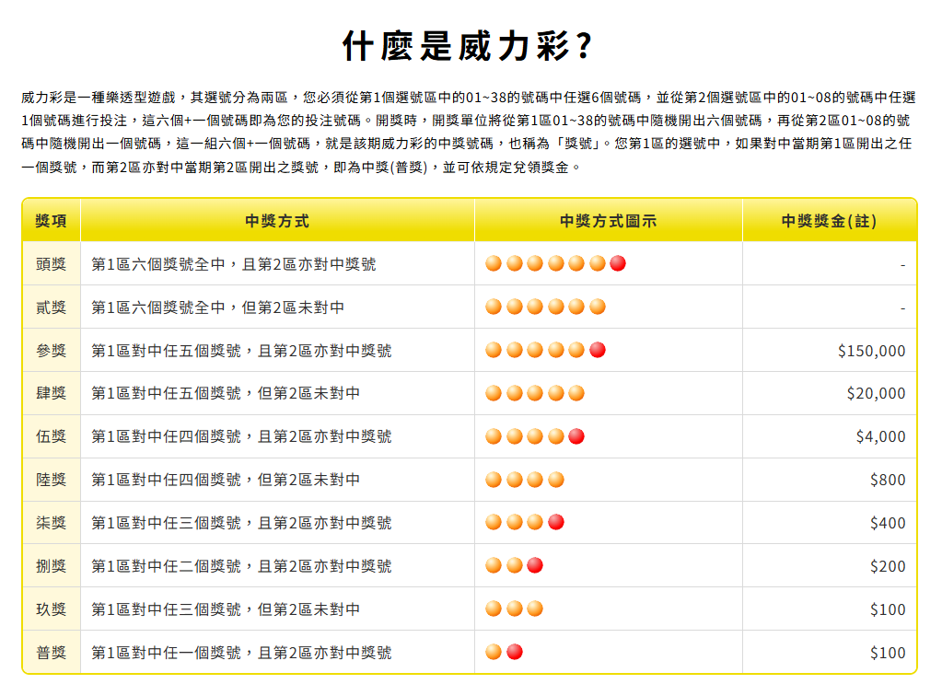Click the middle orange ball in 玖獎 diagram
The width and height of the screenshot is (942, 684).
pyautogui.click(x=514, y=607)
